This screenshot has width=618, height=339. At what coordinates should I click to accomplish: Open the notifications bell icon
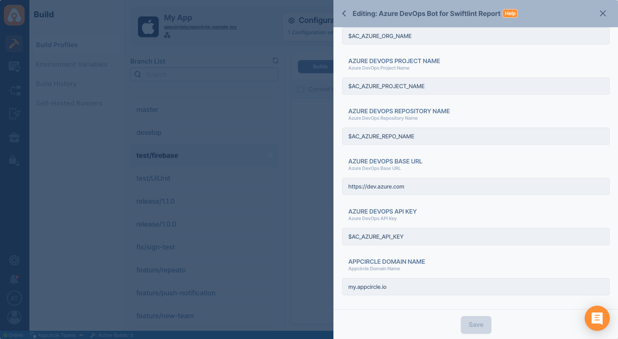point(14,280)
